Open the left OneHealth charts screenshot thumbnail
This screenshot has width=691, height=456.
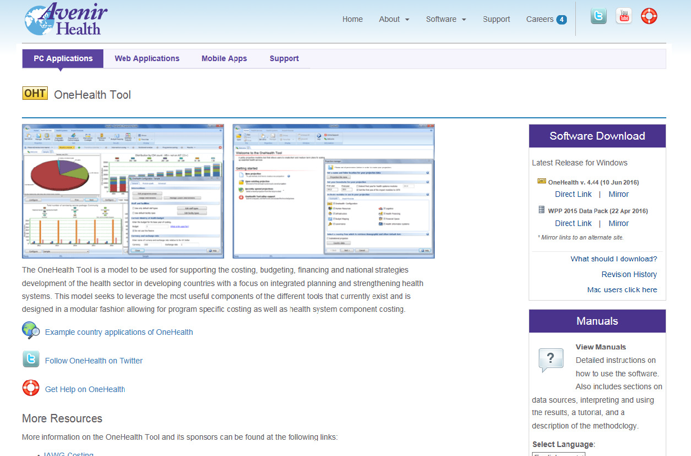pos(122,191)
